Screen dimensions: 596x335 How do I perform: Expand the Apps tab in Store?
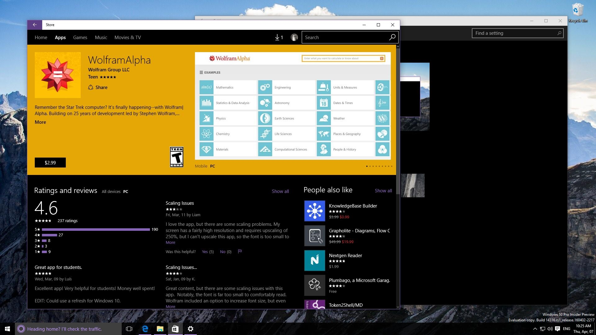(60, 37)
